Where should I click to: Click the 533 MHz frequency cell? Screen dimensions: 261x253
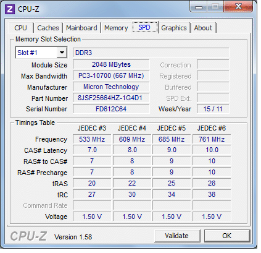pos(92,139)
